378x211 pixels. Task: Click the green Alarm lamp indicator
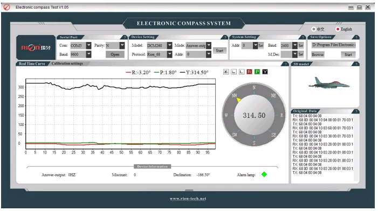coord(264,174)
